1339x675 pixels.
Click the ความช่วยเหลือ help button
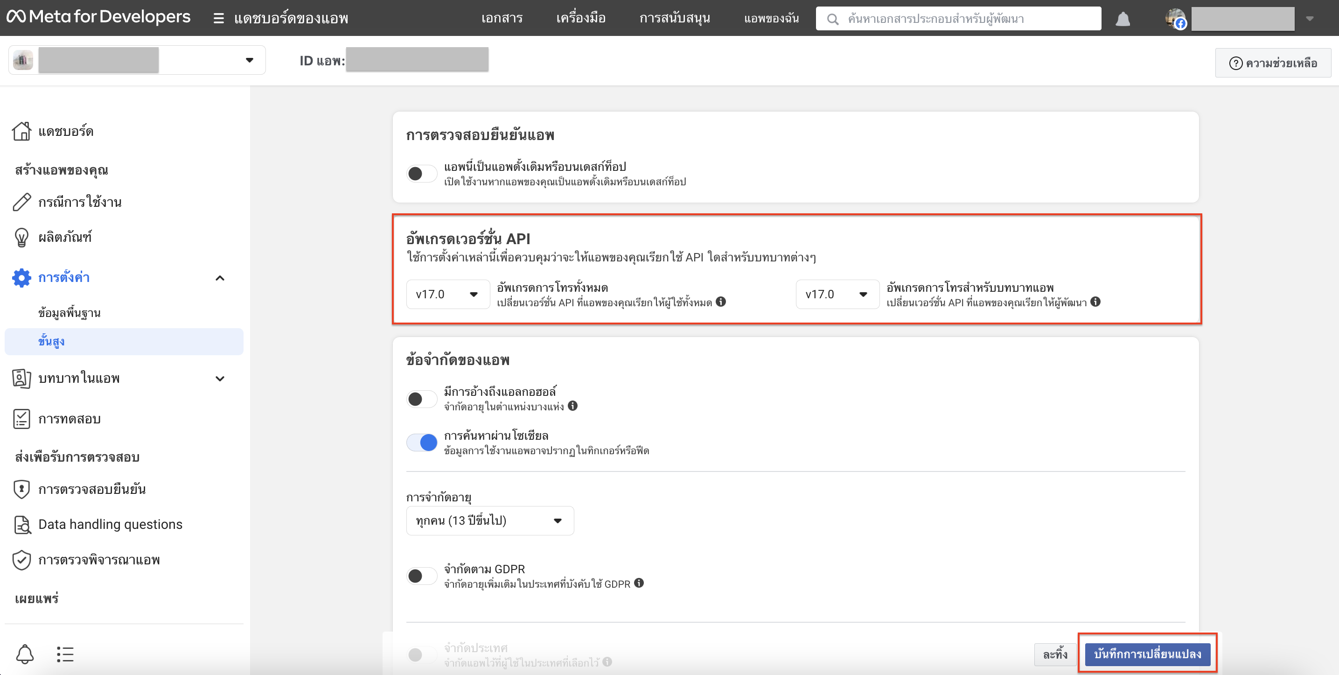pos(1273,63)
